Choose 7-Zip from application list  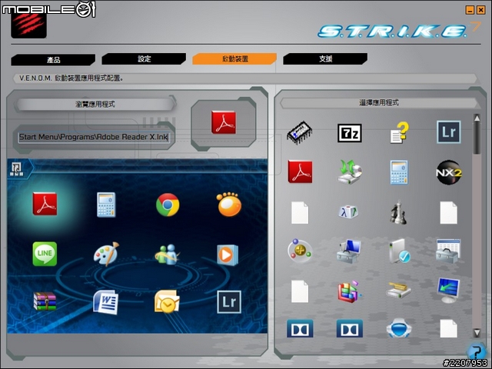(x=350, y=133)
